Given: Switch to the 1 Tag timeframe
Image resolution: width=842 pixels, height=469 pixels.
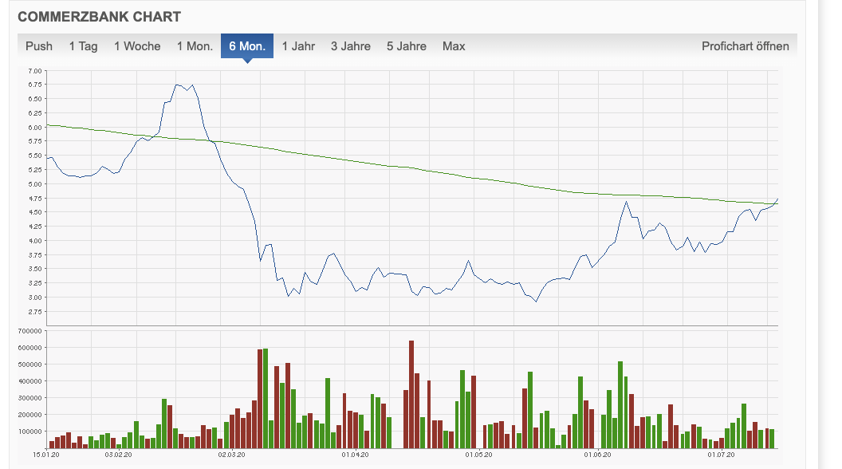Looking at the screenshot, I should click(x=83, y=46).
